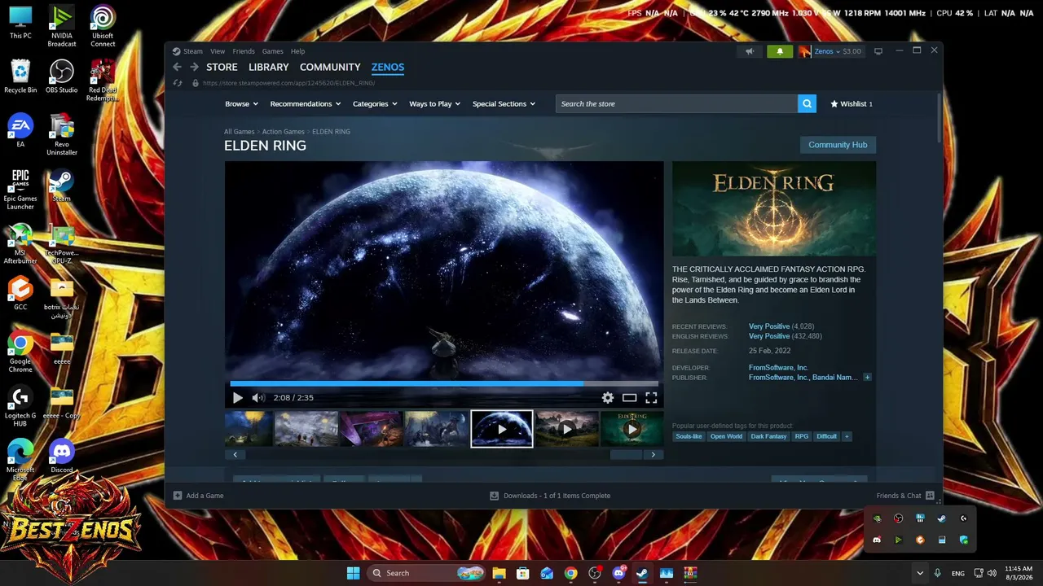Switch Steam to Big Picture mode
The height and width of the screenshot is (586, 1043).
[878, 51]
